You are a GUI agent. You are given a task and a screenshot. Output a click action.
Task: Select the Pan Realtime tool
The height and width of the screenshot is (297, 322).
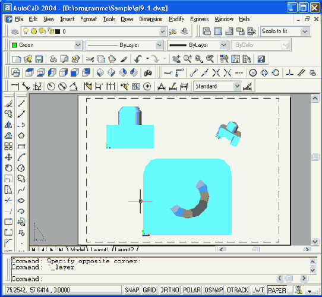(176, 59)
